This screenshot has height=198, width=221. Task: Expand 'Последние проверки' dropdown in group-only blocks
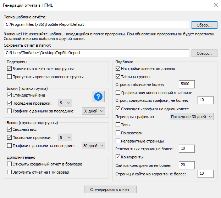coord(65,103)
